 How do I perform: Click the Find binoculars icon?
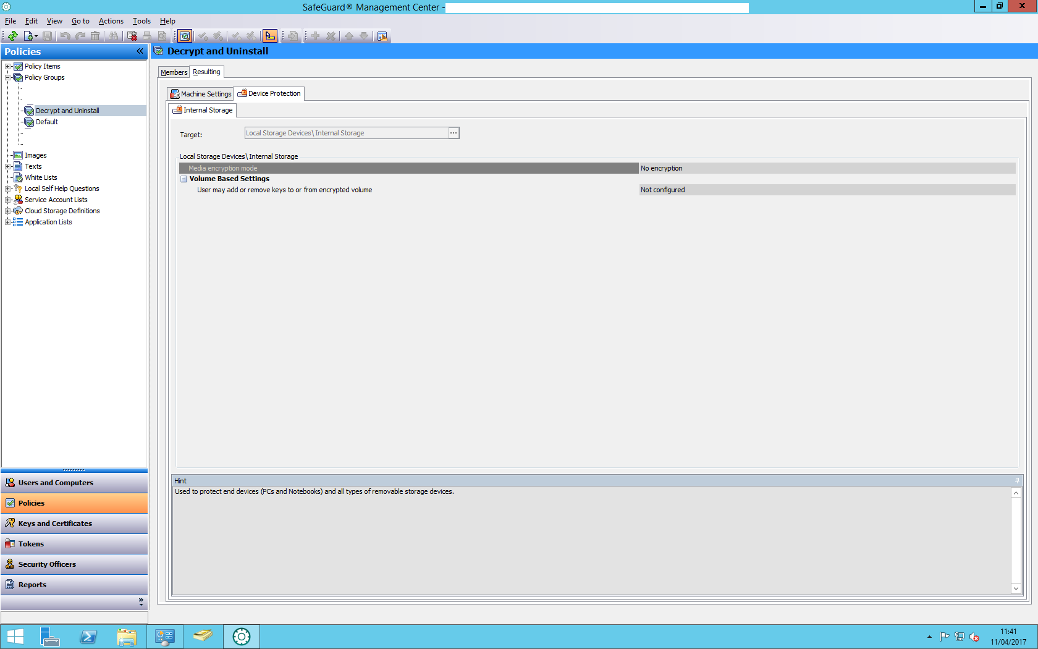[114, 36]
